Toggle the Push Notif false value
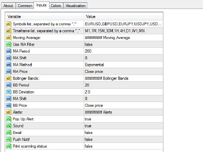 pyautogui.click(x=123, y=139)
